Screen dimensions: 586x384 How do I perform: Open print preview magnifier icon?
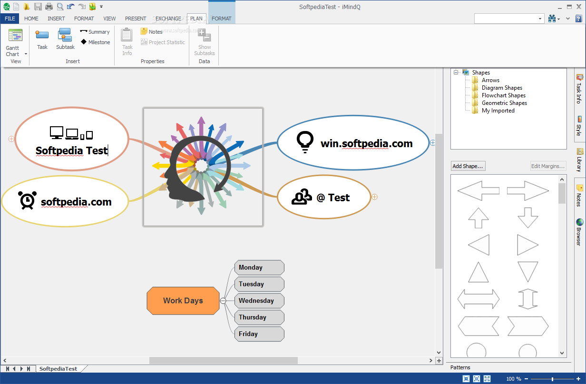[60, 7]
